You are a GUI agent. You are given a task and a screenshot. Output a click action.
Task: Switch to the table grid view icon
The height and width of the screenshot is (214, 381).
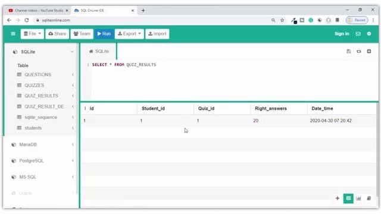click(348, 198)
